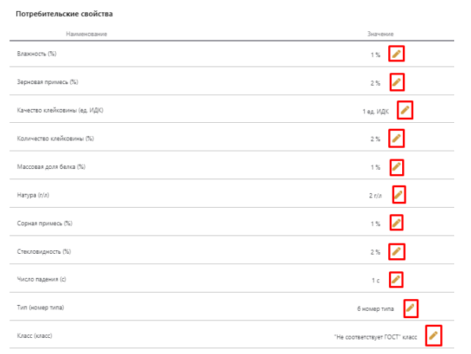Screen dimensions: 471x354
Task: Edit the Сорная примесь (%) value
Action: 396,223
